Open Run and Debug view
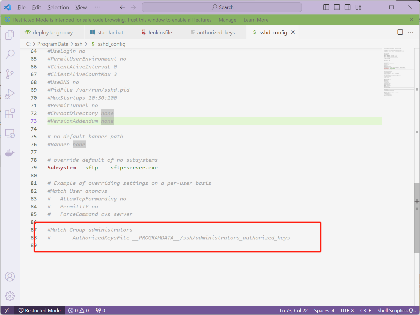 coord(10,94)
